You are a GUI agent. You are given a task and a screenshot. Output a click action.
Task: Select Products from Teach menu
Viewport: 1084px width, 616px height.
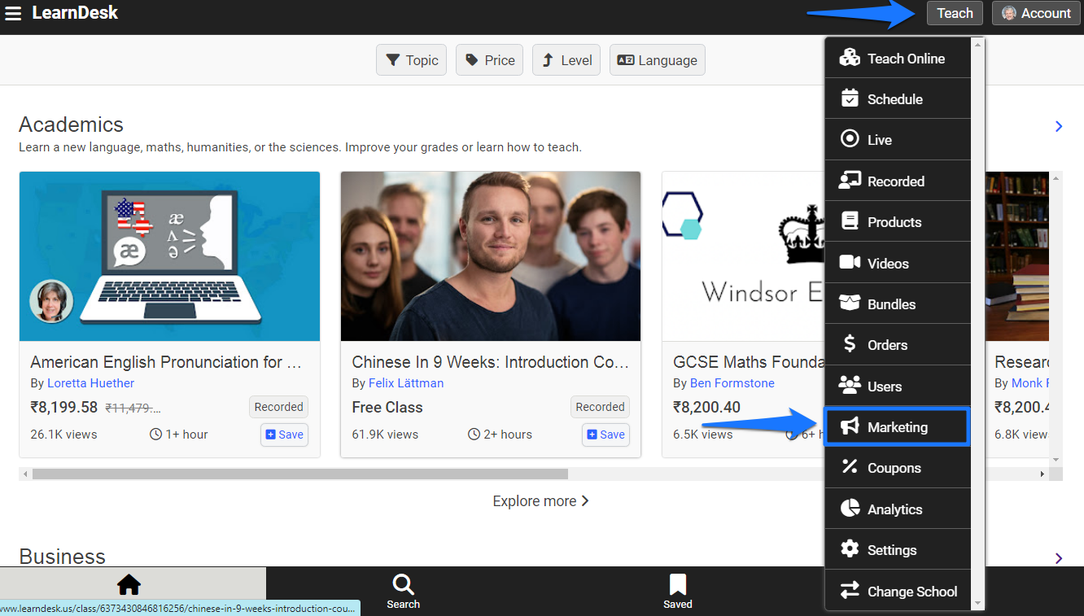898,221
